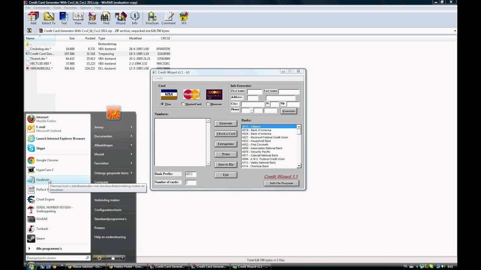
Task: Open Google Chrome from Start menu
Action: point(58,160)
